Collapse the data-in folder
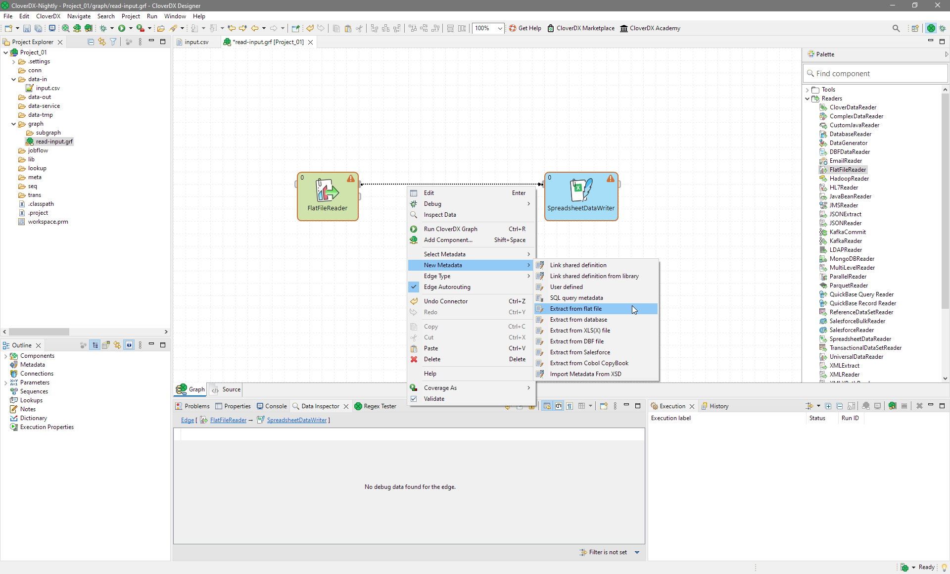Screen dimensions: 950x574 (x=13, y=79)
